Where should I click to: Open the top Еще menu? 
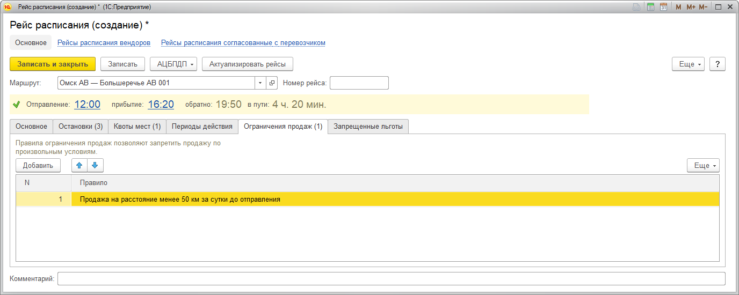pyautogui.click(x=690, y=64)
